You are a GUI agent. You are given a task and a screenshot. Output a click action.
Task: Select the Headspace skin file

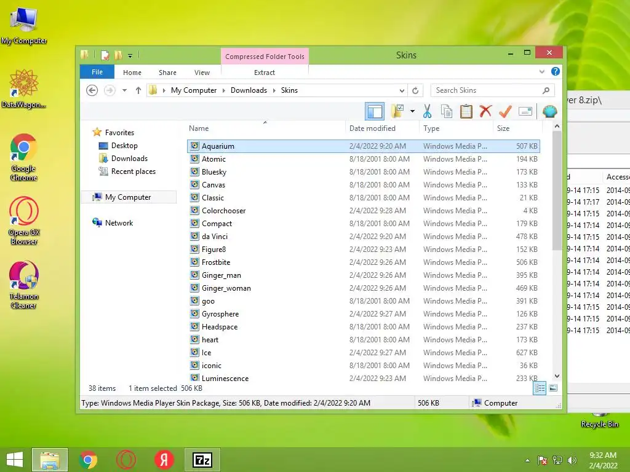(363, 327)
